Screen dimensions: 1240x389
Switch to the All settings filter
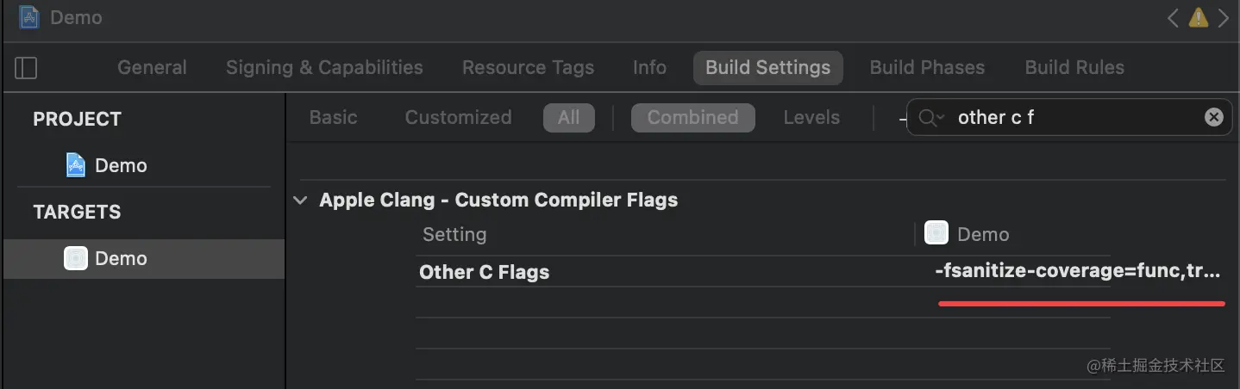pyautogui.click(x=568, y=117)
